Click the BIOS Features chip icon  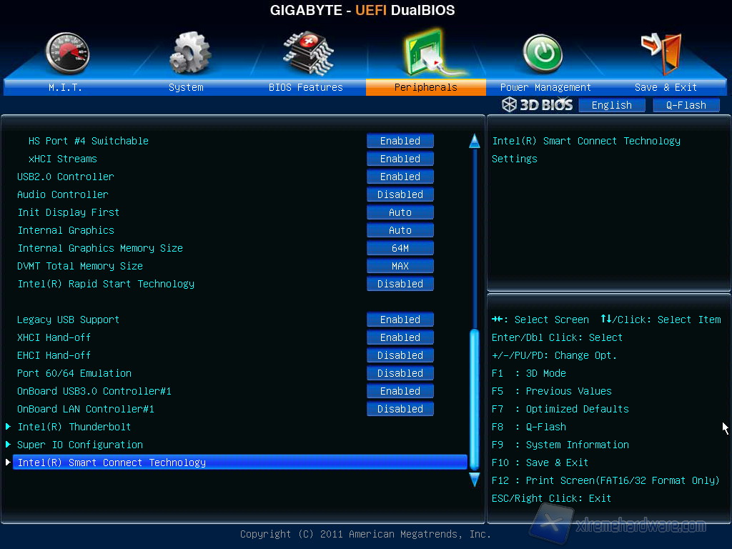coord(307,53)
